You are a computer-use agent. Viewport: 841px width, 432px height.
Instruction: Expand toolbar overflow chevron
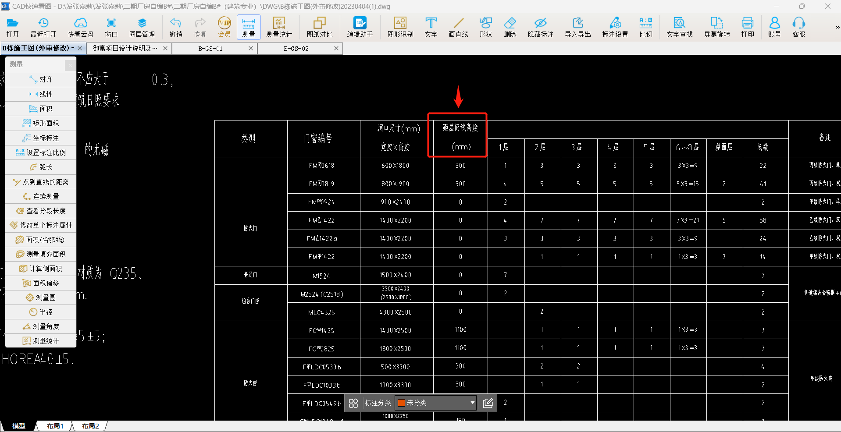(x=837, y=27)
